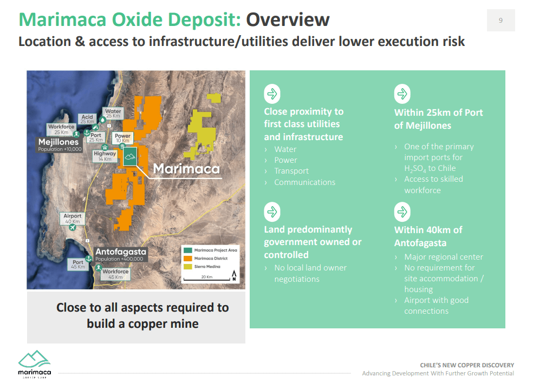Click the workforce person icon near Mejillones
This screenshot has height=383, width=533.
click(x=77, y=134)
